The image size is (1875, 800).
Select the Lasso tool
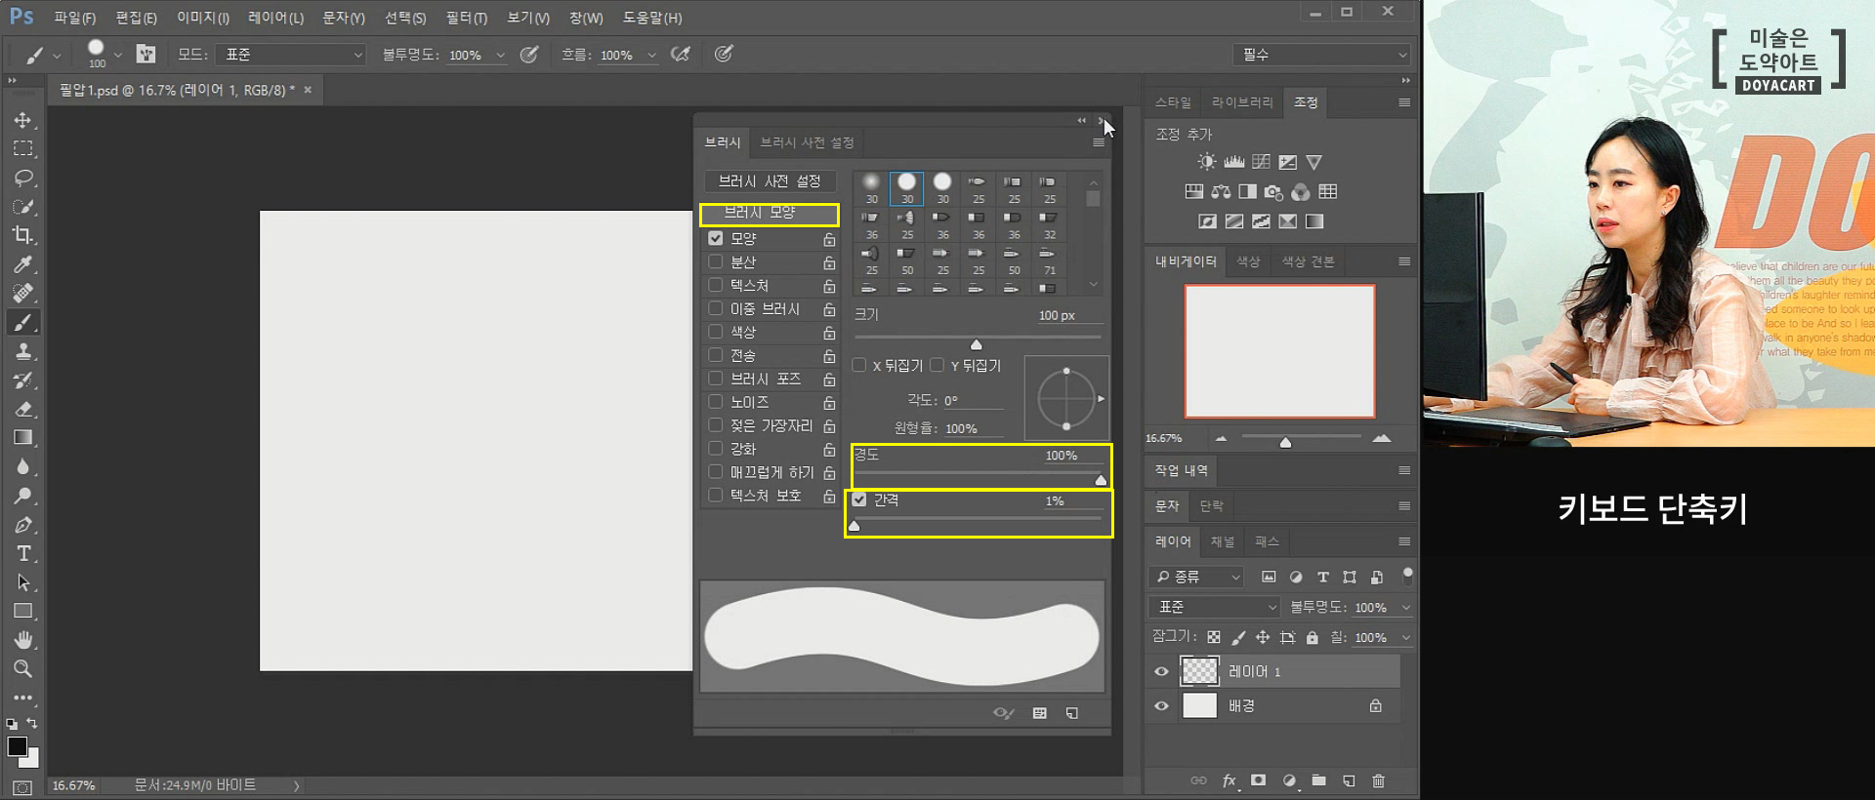point(23,179)
